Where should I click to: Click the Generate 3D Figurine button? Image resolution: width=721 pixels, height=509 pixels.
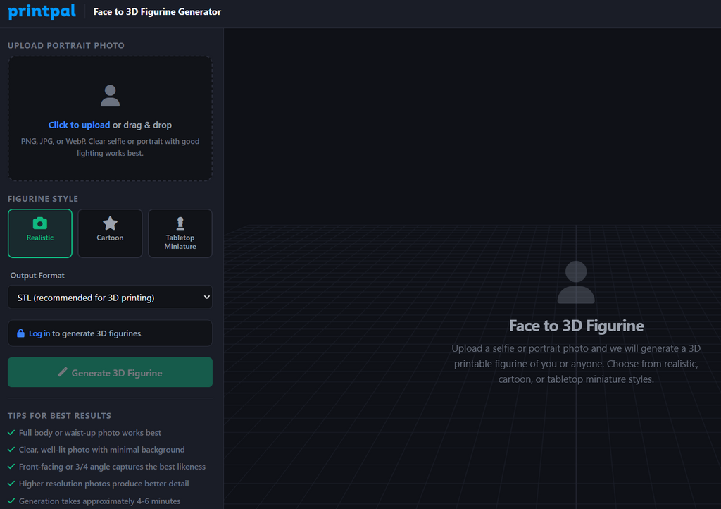[x=110, y=372]
